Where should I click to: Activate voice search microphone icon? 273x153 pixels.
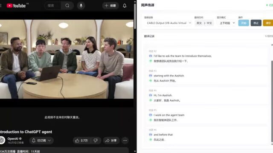pos(81,6)
